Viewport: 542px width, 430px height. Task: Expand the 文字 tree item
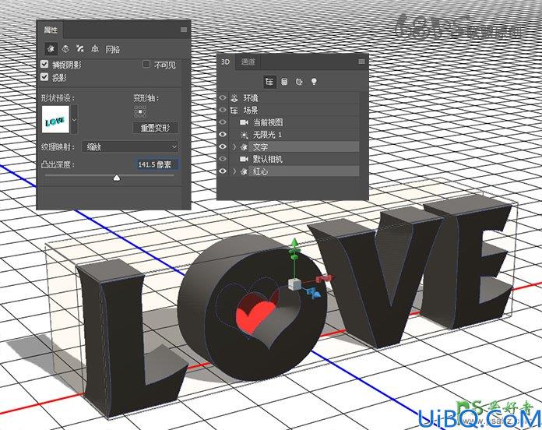tap(234, 147)
